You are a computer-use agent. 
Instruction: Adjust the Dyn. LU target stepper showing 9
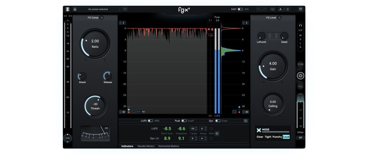click(194, 138)
